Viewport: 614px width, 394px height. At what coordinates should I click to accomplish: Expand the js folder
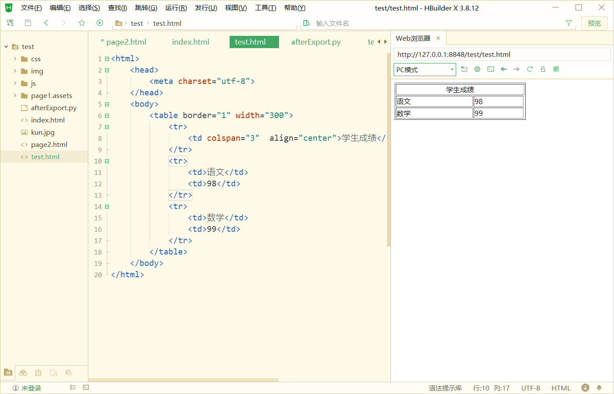15,83
